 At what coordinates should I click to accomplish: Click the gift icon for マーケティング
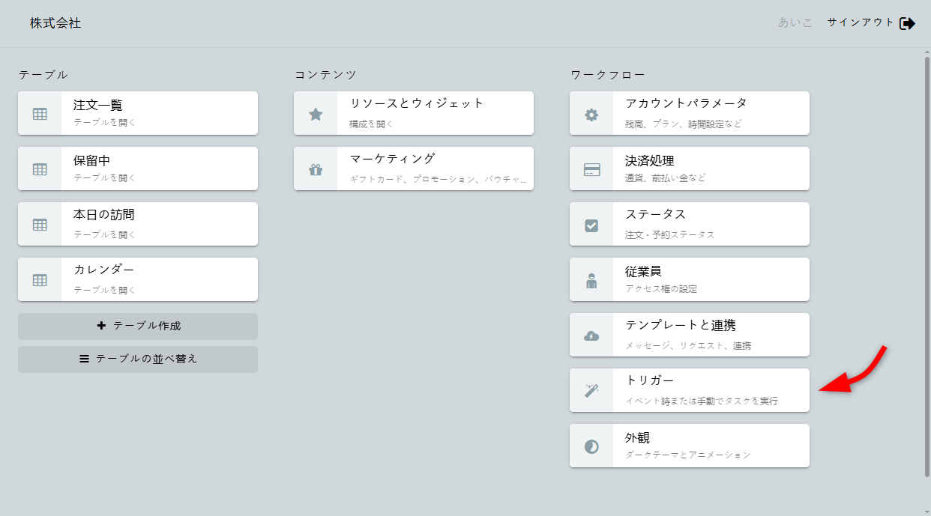click(x=316, y=169)
